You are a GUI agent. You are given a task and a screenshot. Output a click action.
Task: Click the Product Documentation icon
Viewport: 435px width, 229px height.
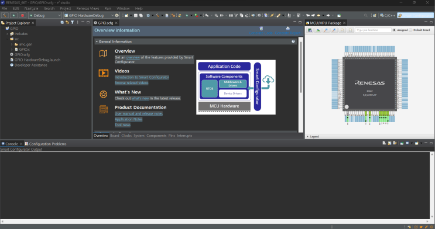[x=104, y=109]
